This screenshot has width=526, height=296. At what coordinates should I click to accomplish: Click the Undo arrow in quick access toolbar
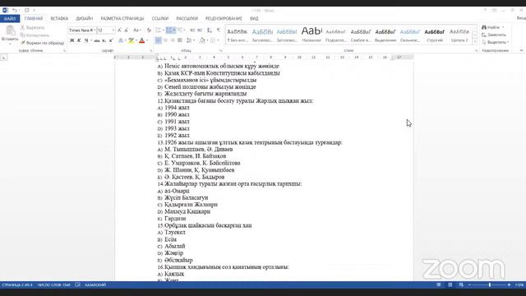15,11
